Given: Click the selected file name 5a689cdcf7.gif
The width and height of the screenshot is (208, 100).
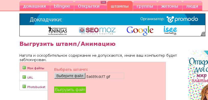Looking at the screenshot, I should point(98,77).
